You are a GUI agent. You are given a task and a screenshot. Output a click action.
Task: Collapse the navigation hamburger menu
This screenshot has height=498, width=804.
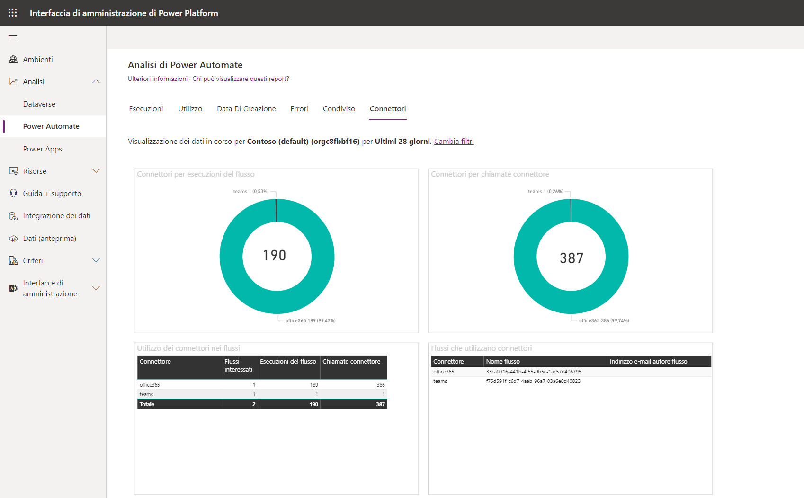tap(13, 37)
